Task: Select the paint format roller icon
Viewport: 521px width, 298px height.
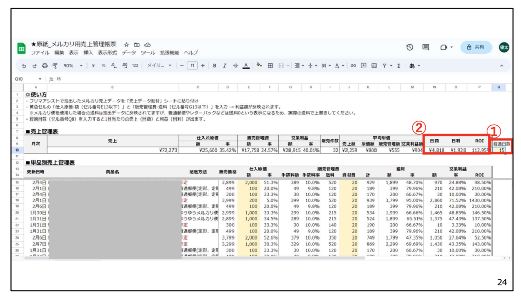Action: pos(55,66)
